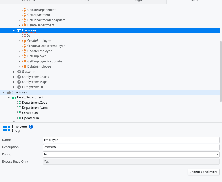Image resolution: width=222 pixels, height=182 pixels.
Task: Collapse the Structures folder
Action: tap(4, 92)
